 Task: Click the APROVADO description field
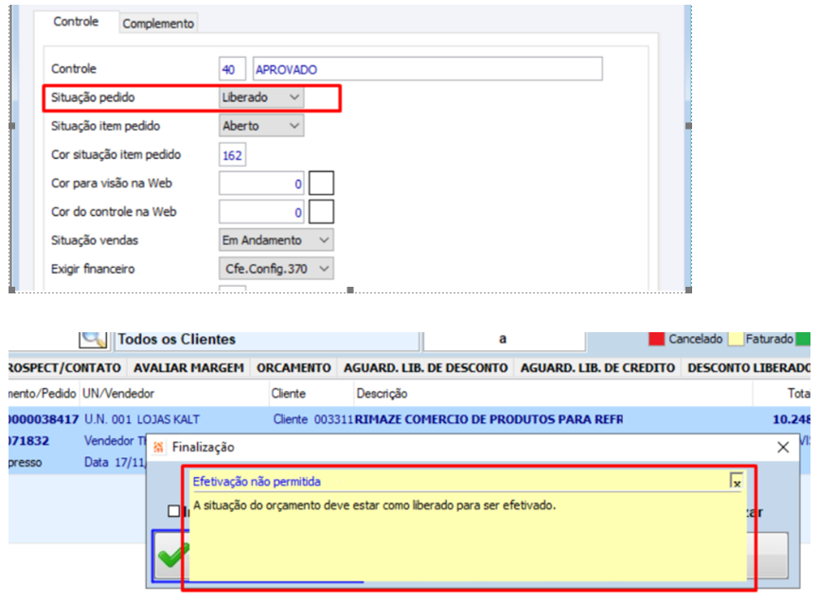427,69
